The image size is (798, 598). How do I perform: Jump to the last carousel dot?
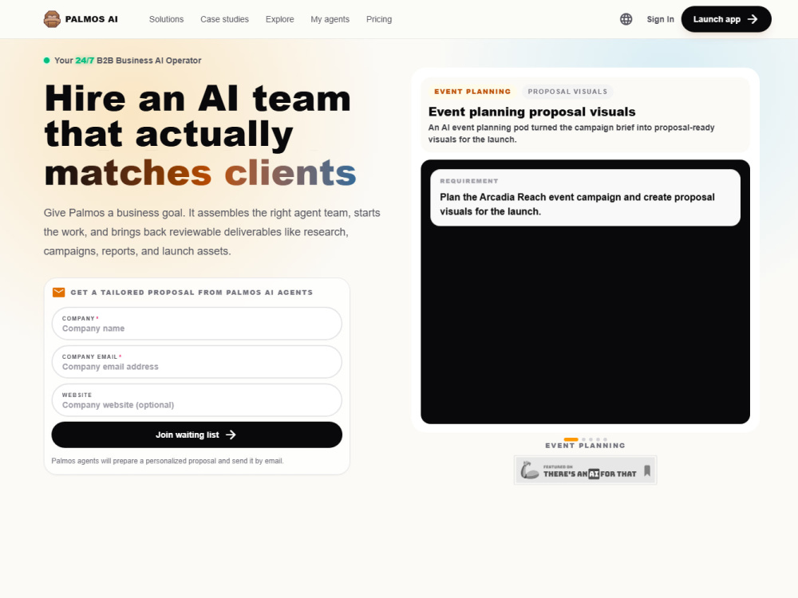(605, 439)
